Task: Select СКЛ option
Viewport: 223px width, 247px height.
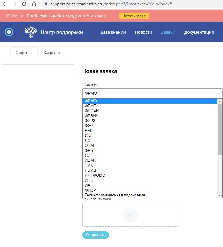Action: 150,136
